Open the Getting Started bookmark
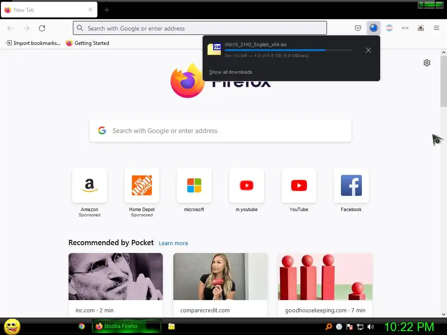447x335 pixels. (x=87, y=43)
